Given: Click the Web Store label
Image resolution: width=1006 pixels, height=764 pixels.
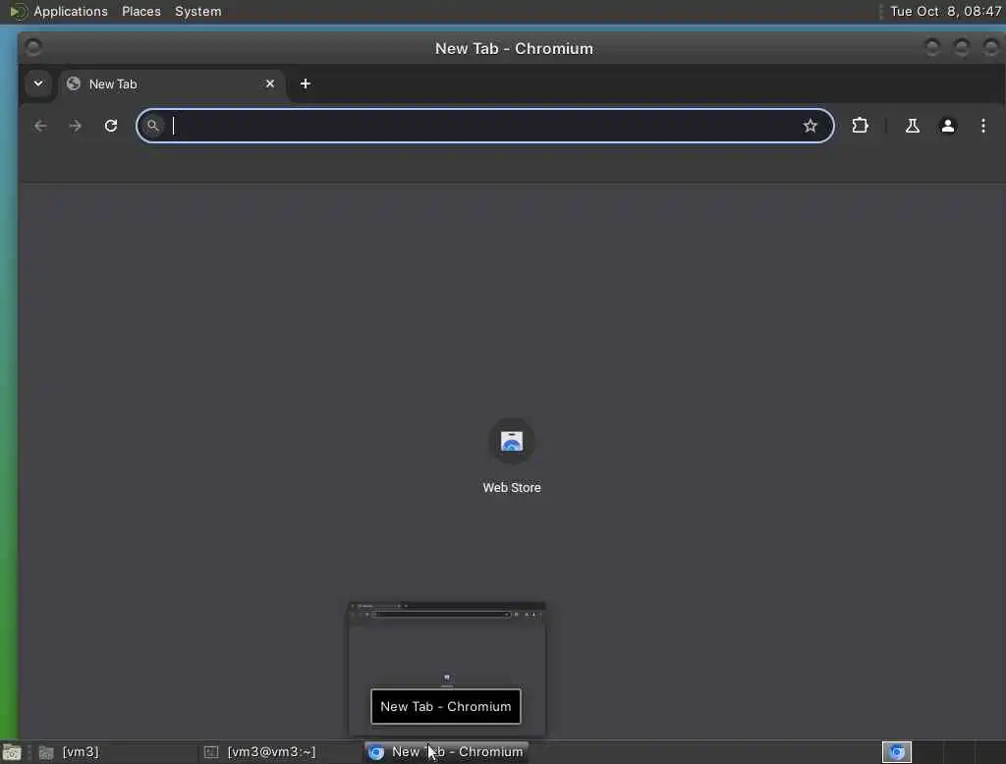Looking at the screenshot, I should (511, 487).
